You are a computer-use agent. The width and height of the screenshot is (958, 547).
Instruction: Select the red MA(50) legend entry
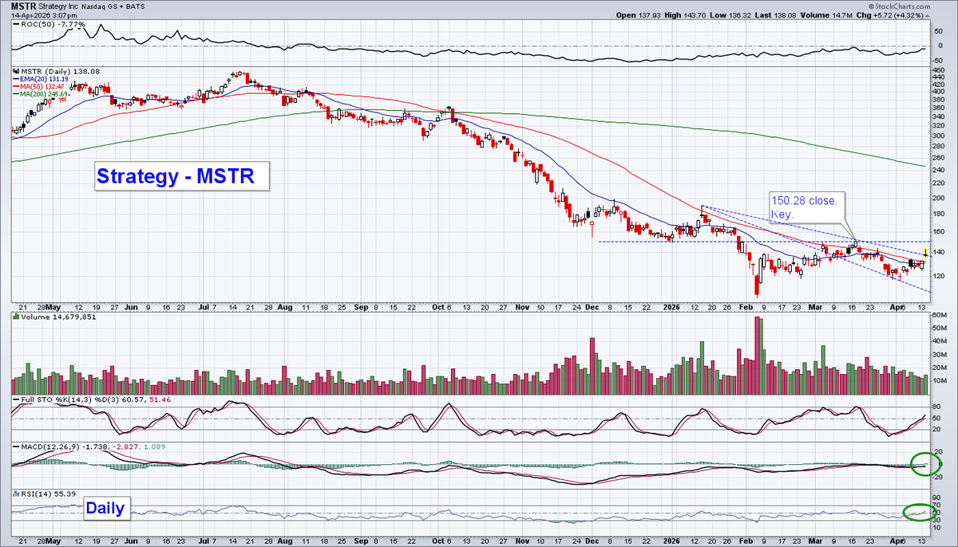39,88
